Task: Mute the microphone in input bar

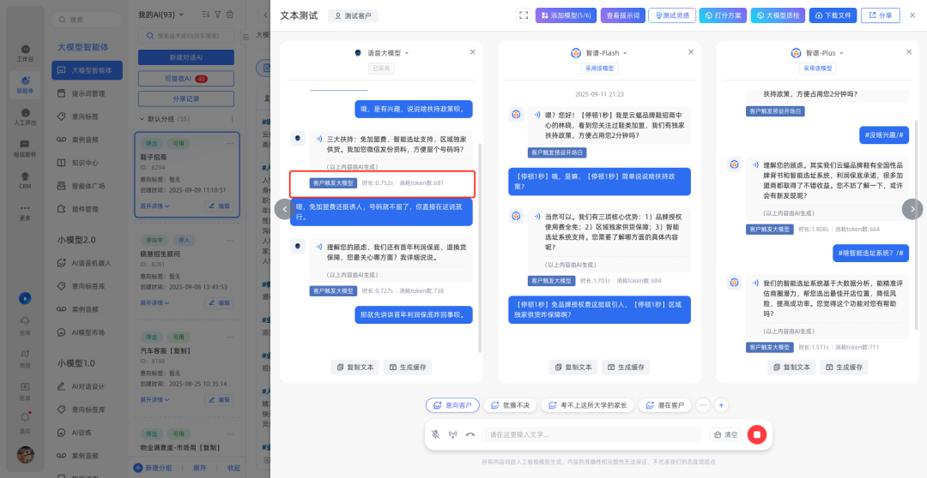Action: click(435, 434)
